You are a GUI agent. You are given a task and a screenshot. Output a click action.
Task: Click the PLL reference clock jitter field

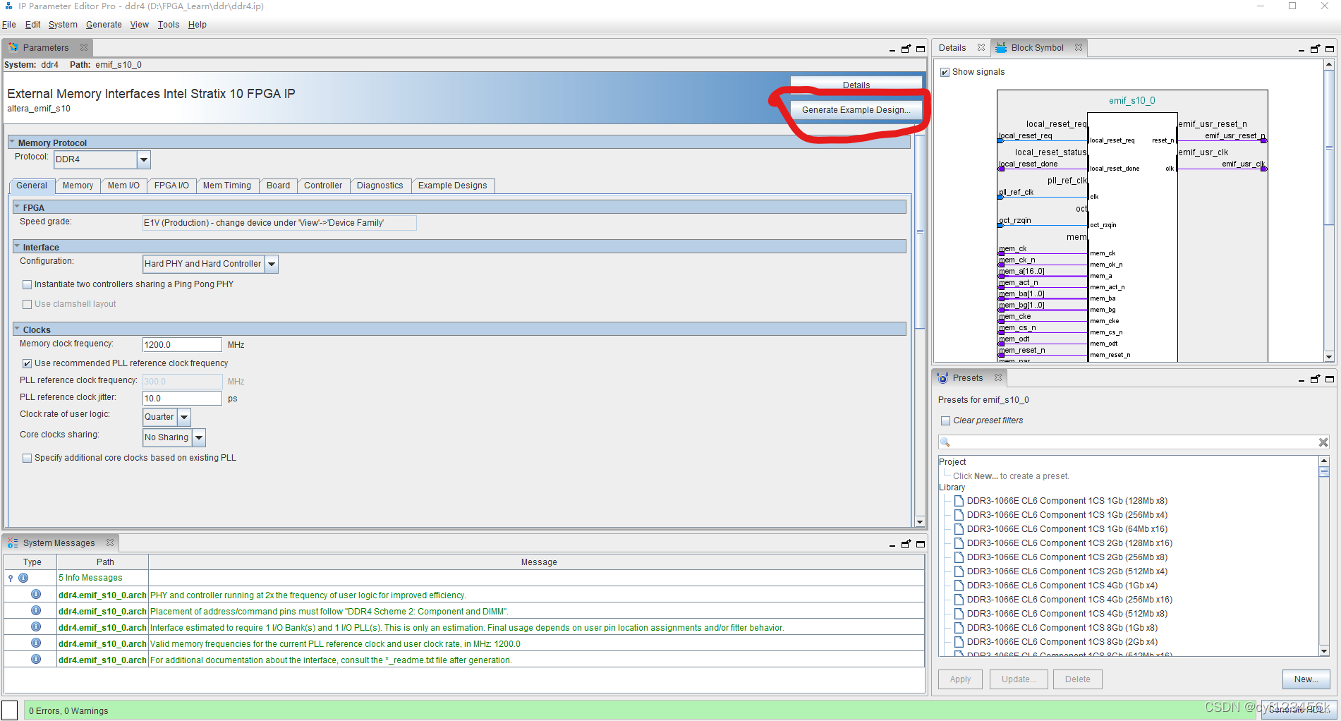point(182,399)
